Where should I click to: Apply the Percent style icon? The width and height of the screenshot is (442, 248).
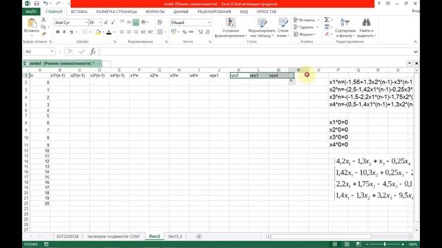pos(184,32)
